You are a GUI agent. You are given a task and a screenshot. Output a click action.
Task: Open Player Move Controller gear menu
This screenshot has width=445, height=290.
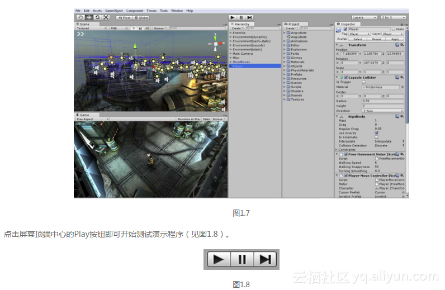[402, 175]
